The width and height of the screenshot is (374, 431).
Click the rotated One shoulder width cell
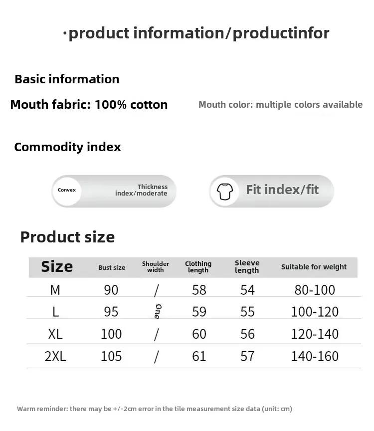158,311
